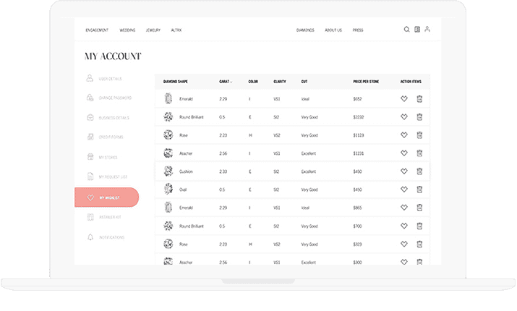
Task: Open Notifications from the account sidebar
Action: [x=113, y=237]
